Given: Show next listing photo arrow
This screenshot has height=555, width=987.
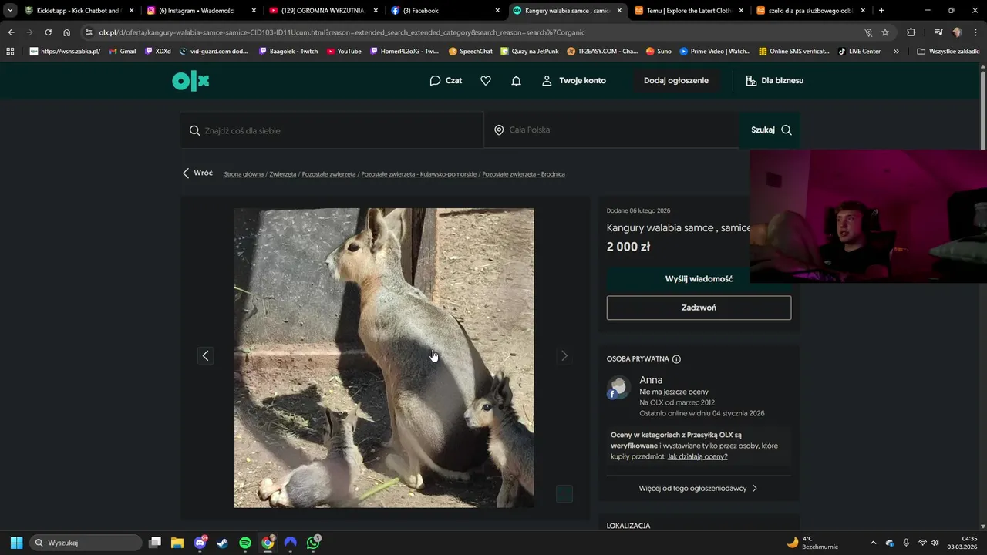Looking at the screenshot, I should (564, 355).
